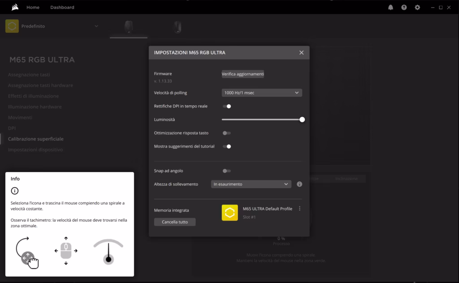The width and height of the screenshot is (459, 283).
Task: Maximize the iCUE window
Action: [441, 7]
